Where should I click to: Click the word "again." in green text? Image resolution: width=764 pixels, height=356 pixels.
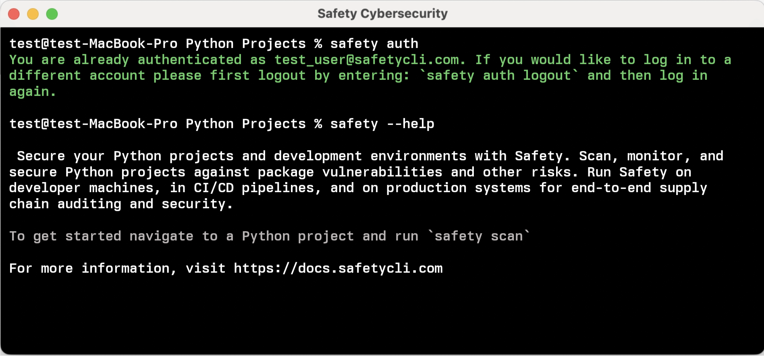pos(32,92)
